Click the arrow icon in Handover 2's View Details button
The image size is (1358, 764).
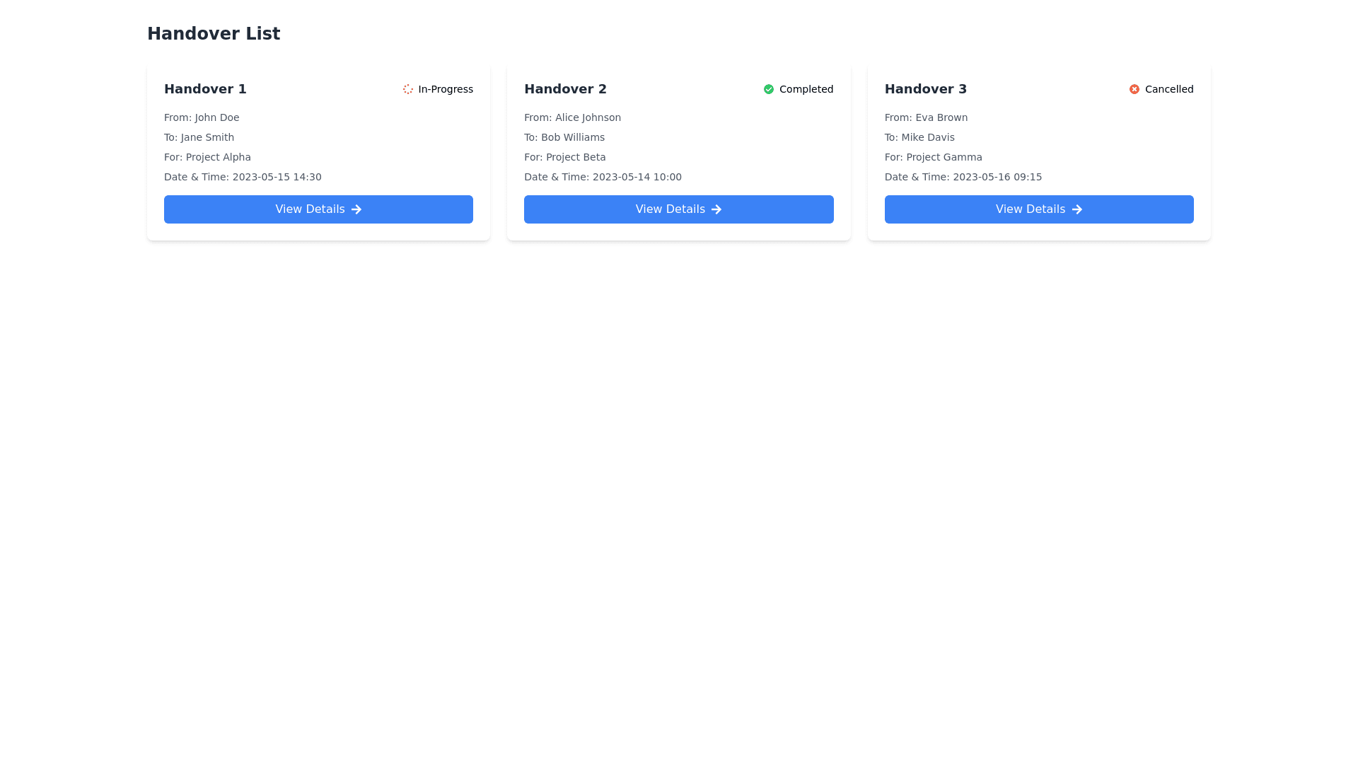pyautogui.click(x=716, y=209)
